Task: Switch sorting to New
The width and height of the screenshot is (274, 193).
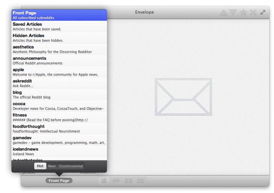Action: point(52,166)
